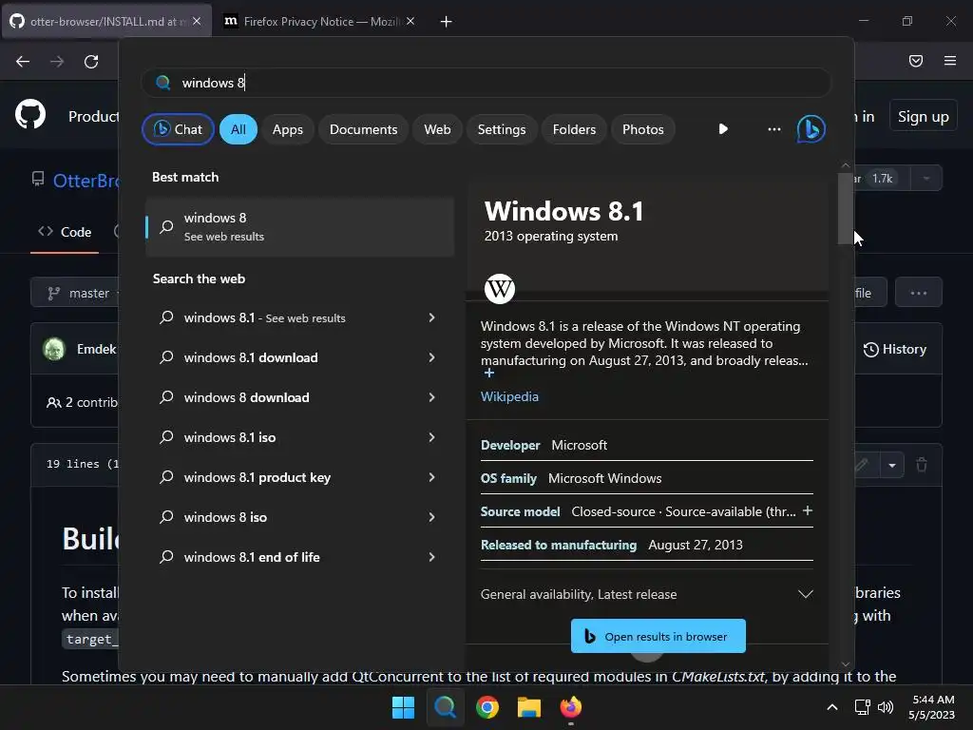The height and width of the screenshot is (730, 973).
Task: Click the results pane scrollbar thumb
Action: click(x=845, y=208)
